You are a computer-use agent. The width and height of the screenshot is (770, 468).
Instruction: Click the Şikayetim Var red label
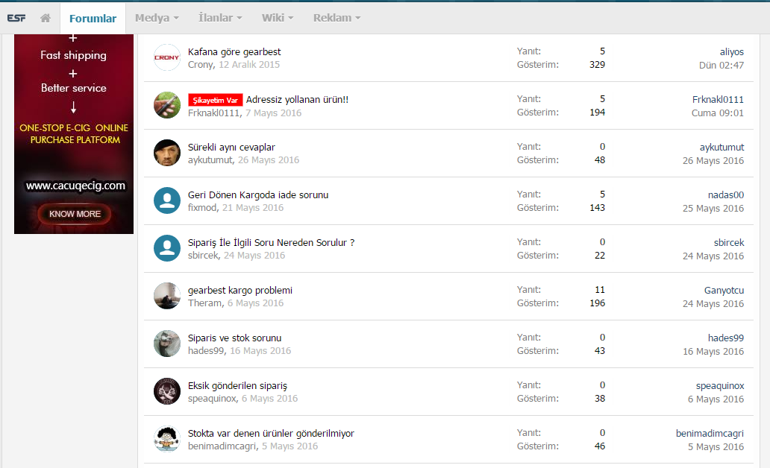(215, 100)
